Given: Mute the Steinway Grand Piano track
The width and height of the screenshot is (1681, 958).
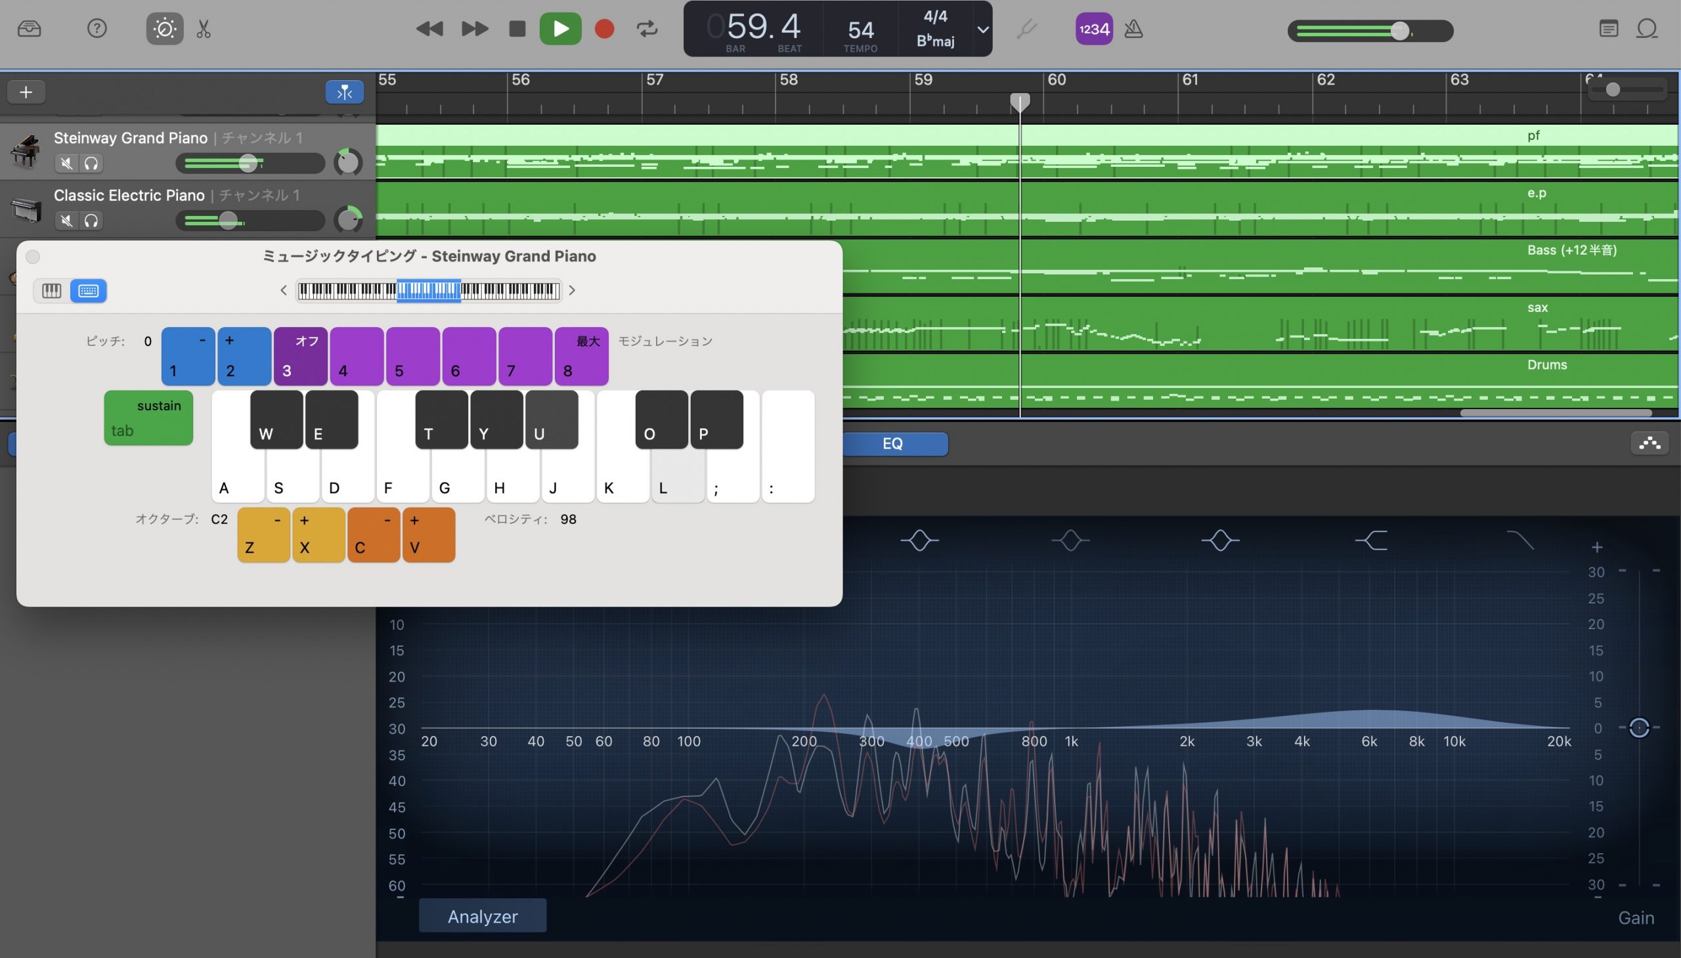Looking at the screenshot, I should pos(66,163).
